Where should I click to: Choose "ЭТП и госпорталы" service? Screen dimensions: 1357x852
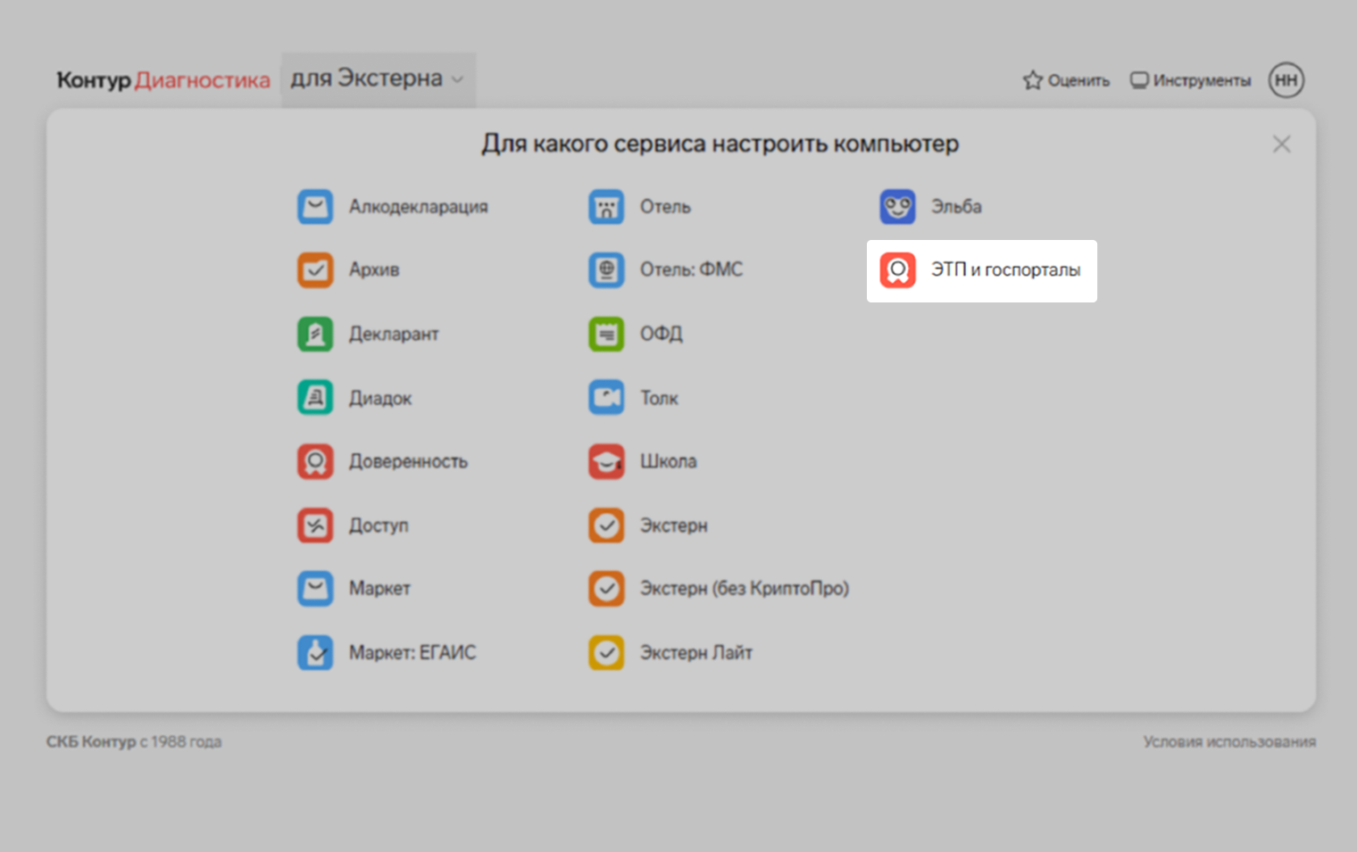(982, 270)
